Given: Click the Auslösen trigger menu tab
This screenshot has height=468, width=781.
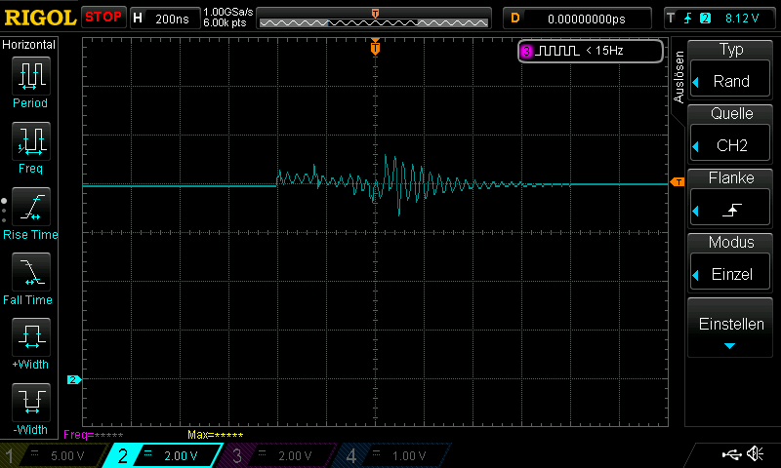Looking at the screenshot, I should (678, 77).
